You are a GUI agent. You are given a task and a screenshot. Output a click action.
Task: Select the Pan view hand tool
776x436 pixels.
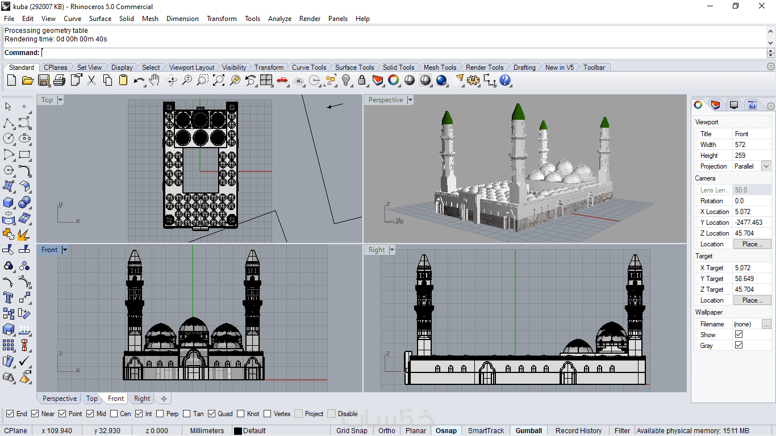point(155,81)
